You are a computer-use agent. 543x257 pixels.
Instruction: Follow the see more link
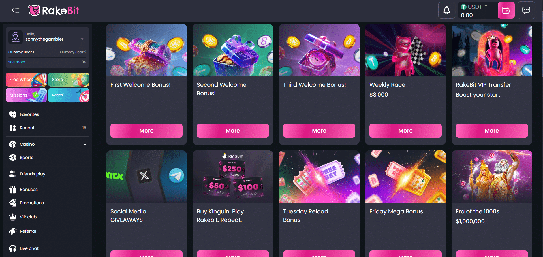[x=17, y=62]
